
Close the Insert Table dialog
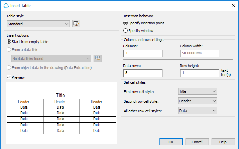point(233,5)
